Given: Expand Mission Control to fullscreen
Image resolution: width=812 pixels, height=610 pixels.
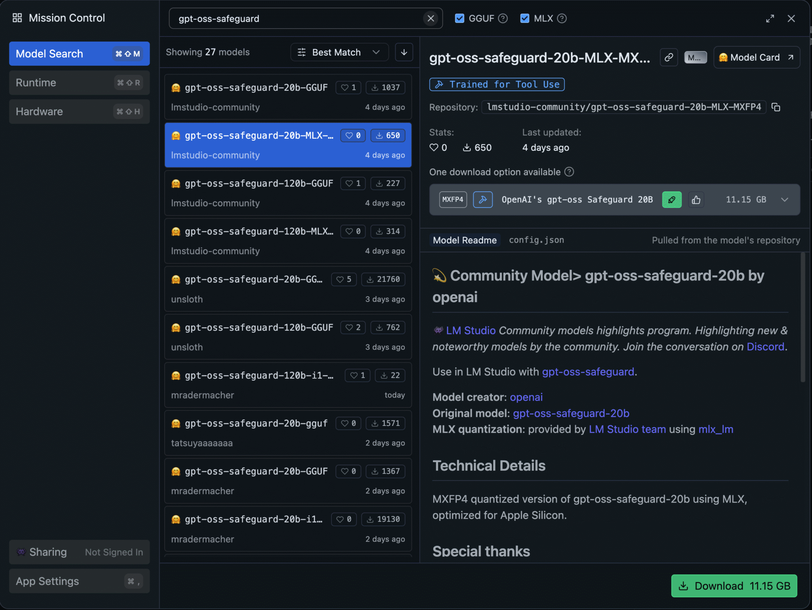Looking at the screenshot, I should tap(770, 18).
